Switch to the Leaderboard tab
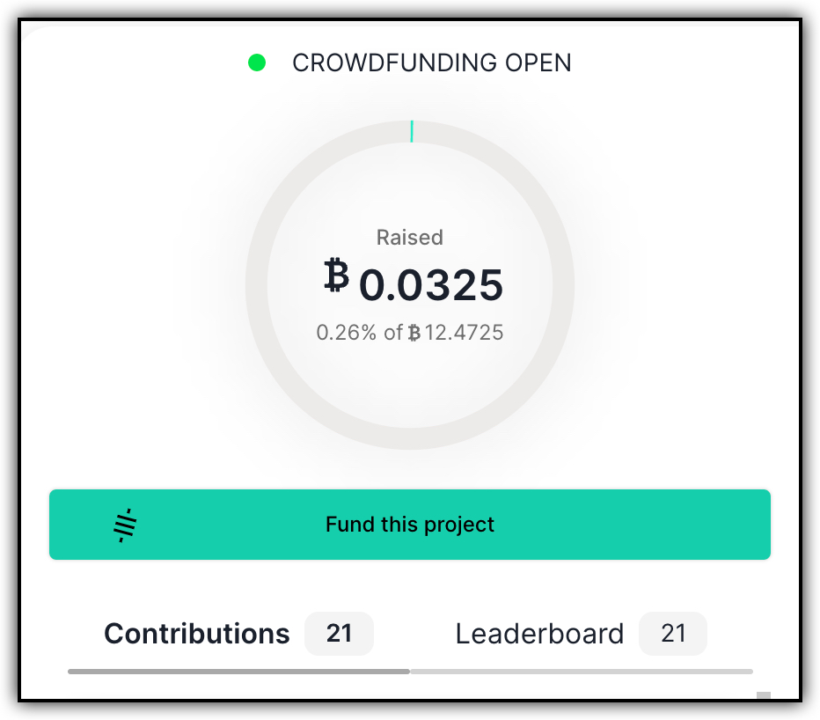 (x=539, y=634)
